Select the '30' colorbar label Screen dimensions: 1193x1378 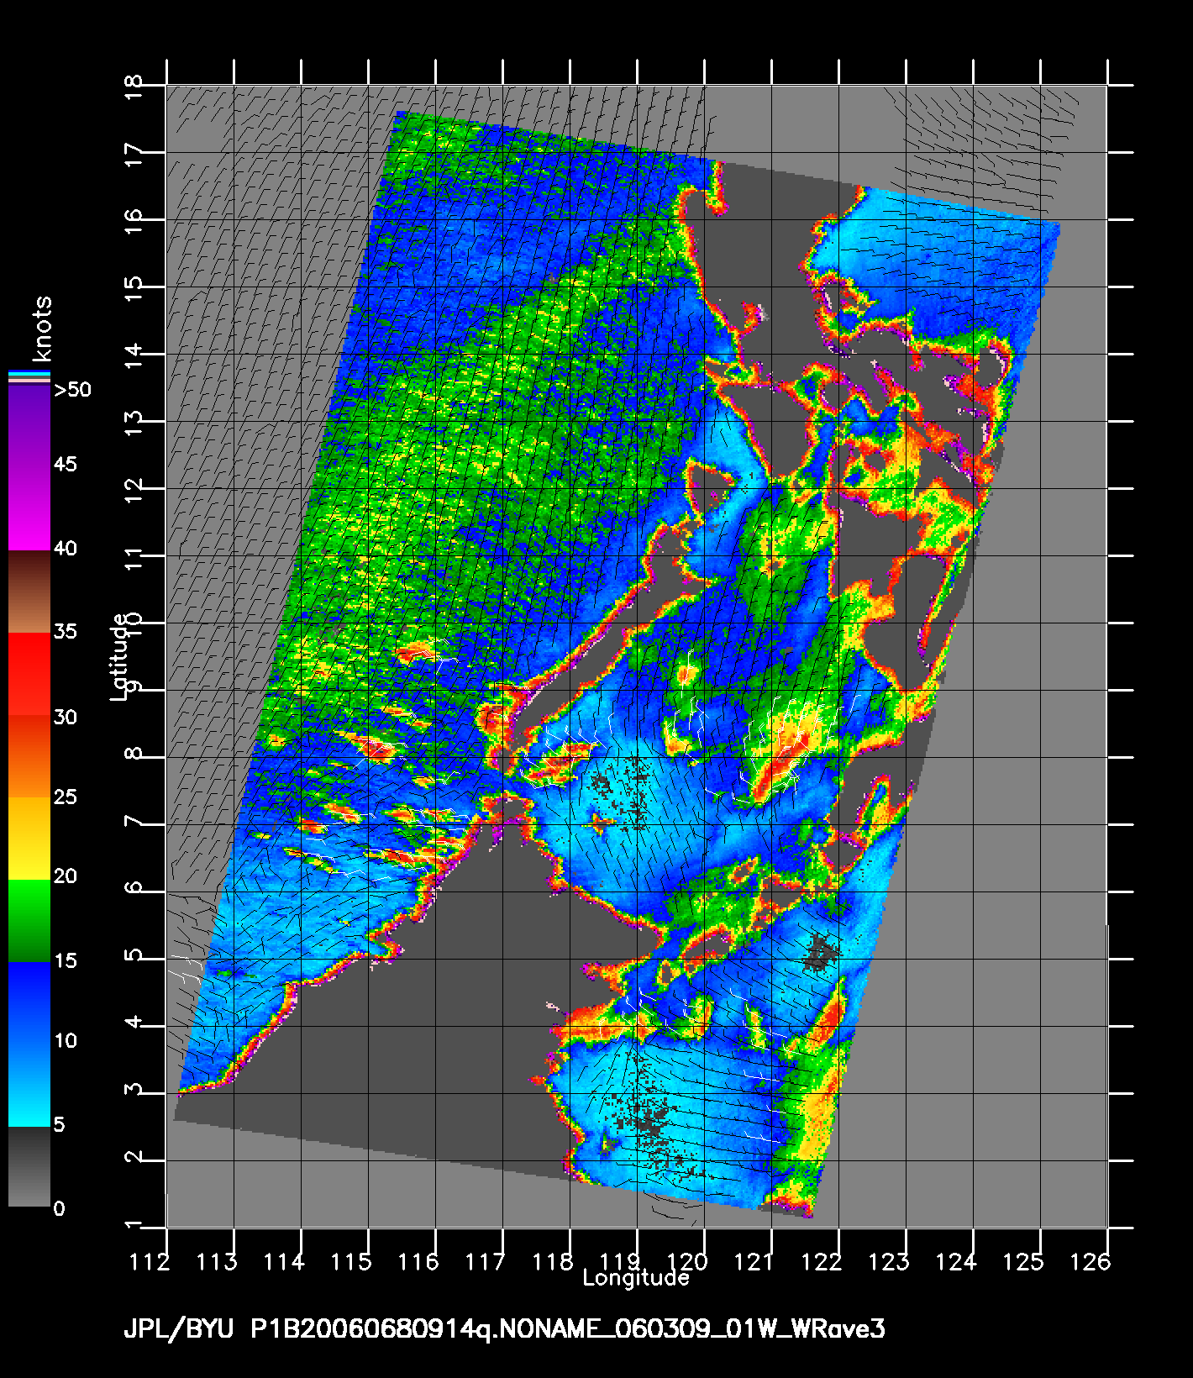pyautogui.click(x=66, y=717)
